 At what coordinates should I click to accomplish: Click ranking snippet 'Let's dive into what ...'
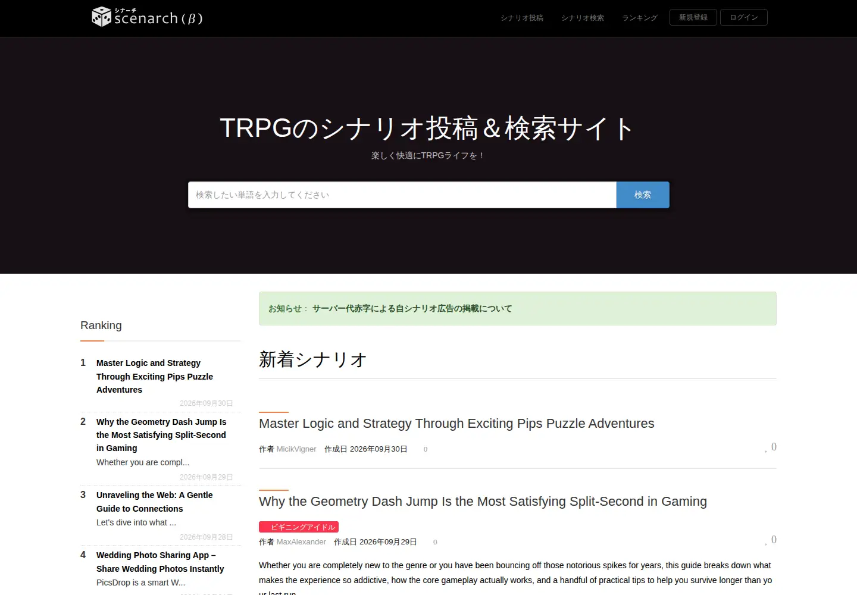pyautogui.click(x=136, y=522)
